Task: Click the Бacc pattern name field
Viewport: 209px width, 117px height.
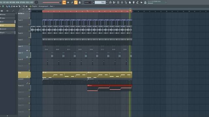Action: (x=100, y=2)
